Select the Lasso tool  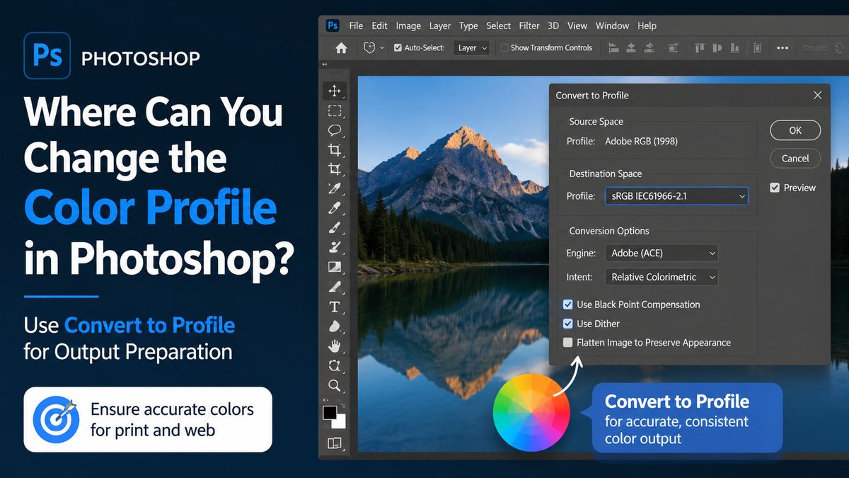[x=335, y=130]
